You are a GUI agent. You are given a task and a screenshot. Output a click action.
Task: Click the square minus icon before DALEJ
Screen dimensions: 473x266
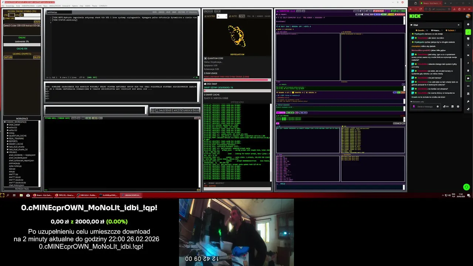tap(157, 110)
